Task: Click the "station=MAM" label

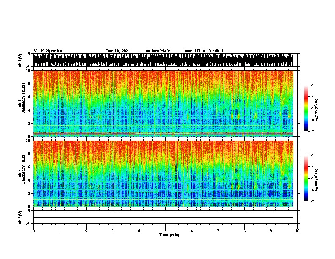Action: (x=158, y=51)
